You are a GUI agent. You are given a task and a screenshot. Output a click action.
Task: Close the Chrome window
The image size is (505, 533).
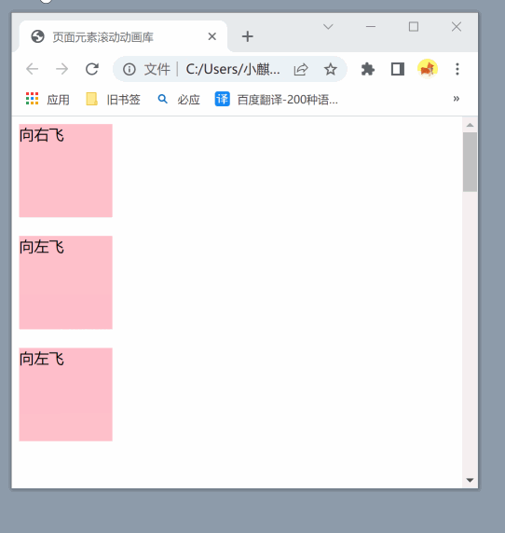[x=457, y=26]
